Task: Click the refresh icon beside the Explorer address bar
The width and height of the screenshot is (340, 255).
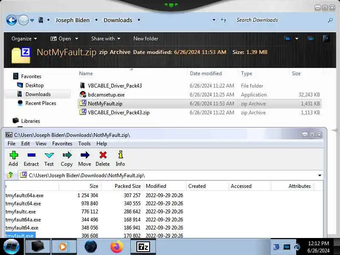Action: tap(224, 20)
